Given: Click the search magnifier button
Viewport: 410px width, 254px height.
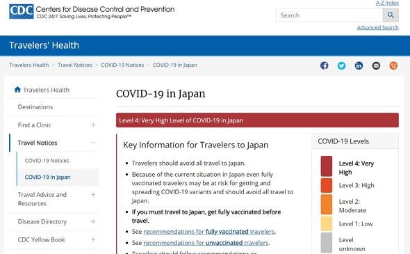Looking at the screenshot, I should [391, 15].
